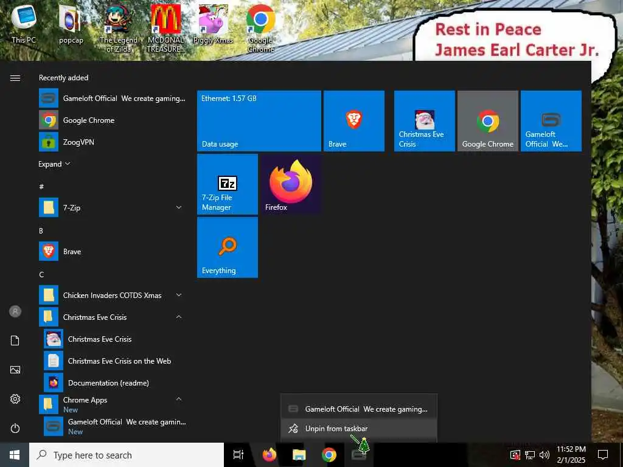The width and height of the screenshot is (623, 467).
Task: Open the clock showing 11:52 PM
Action: (x=571, y=455)
